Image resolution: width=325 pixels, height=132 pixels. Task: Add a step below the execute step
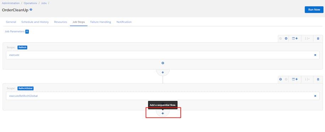click(x=163, y=63)
